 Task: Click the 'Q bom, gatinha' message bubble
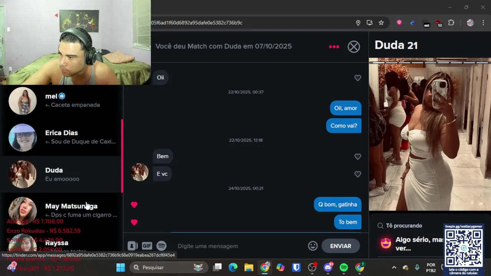pyautogui.click(x=338, y=205)
